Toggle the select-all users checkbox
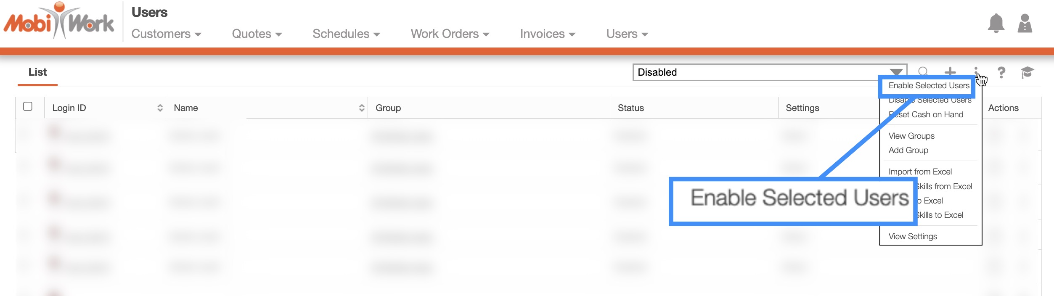 28,106
